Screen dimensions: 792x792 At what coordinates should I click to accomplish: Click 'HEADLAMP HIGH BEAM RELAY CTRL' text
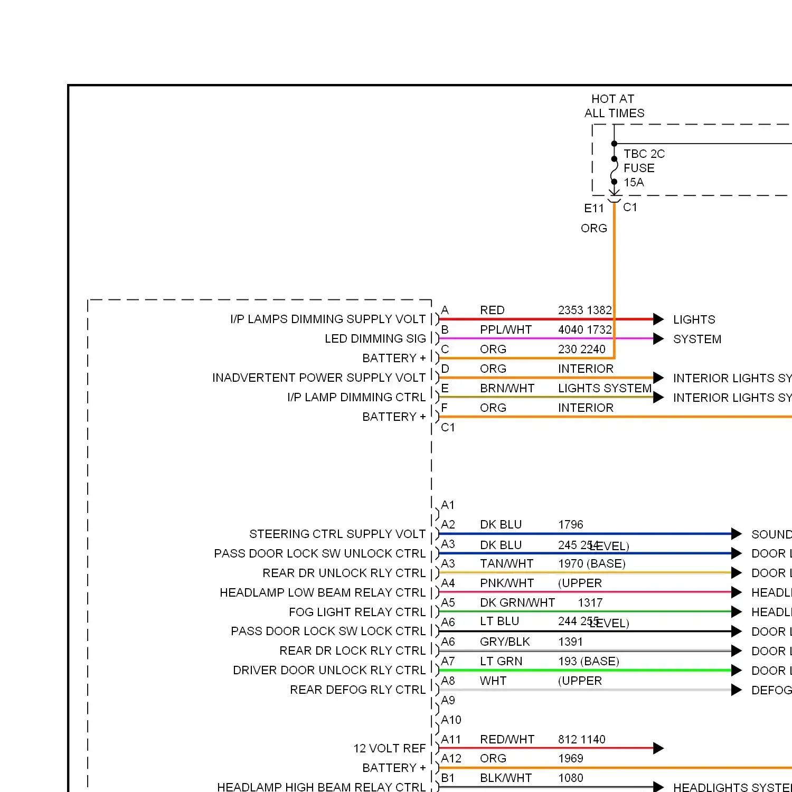(322, 787)
